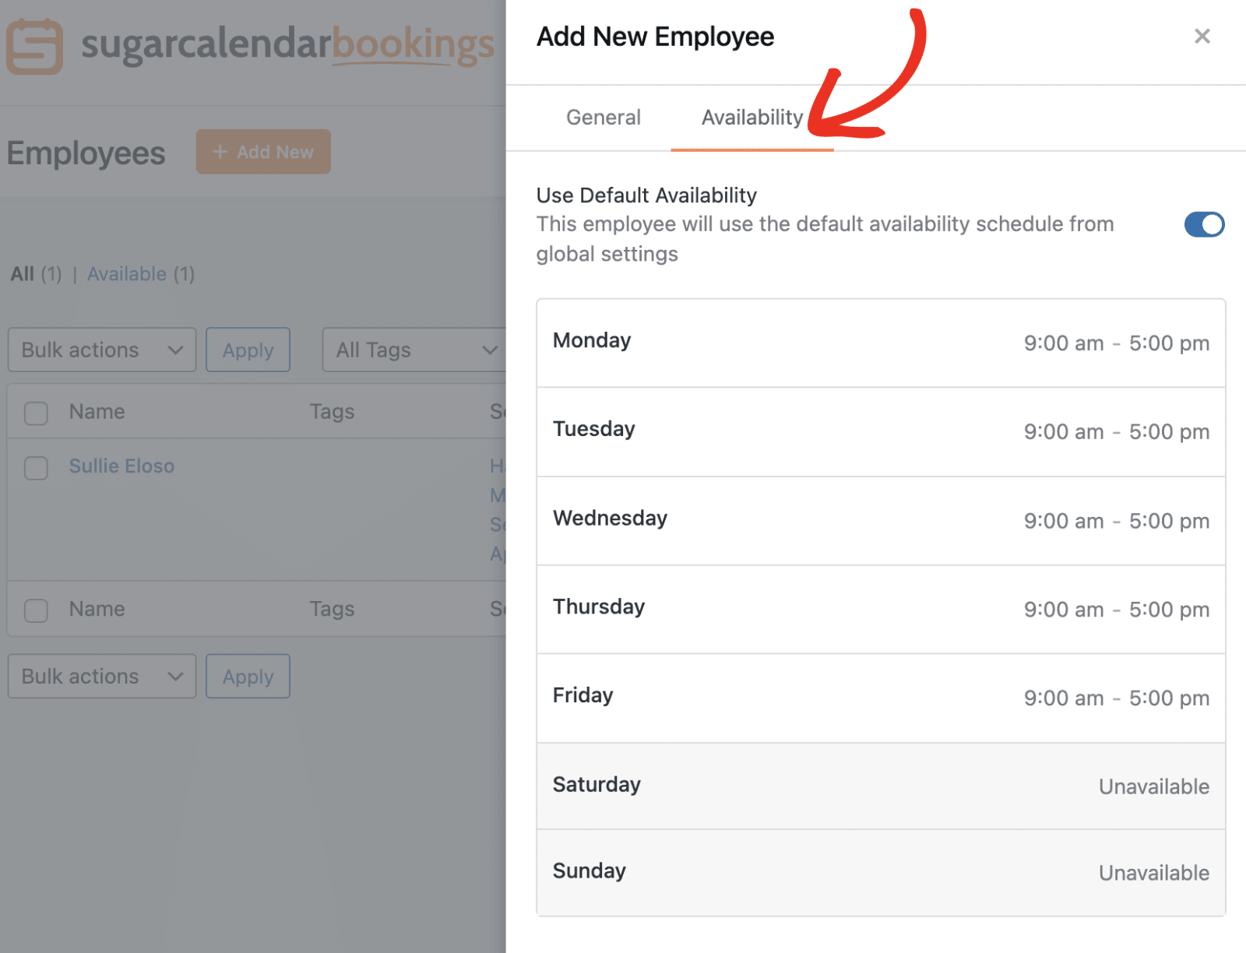This screenshot has height=953, width=1246.
Task: Open the Sullie Eloso employee profile
Action: (121, 466)
